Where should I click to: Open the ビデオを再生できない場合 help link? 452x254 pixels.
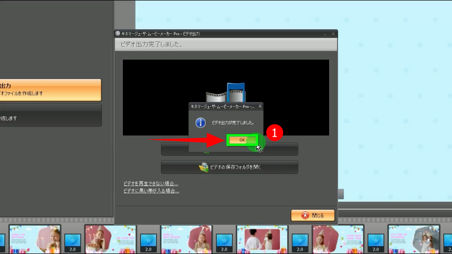[x=151, y=184]
